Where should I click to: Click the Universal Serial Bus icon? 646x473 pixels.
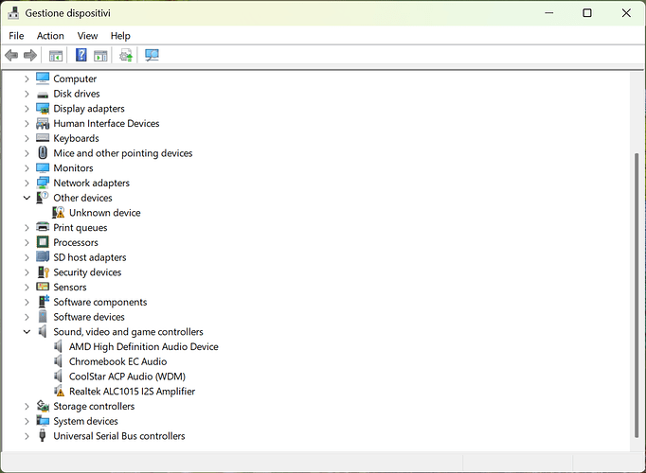(42, 435)
